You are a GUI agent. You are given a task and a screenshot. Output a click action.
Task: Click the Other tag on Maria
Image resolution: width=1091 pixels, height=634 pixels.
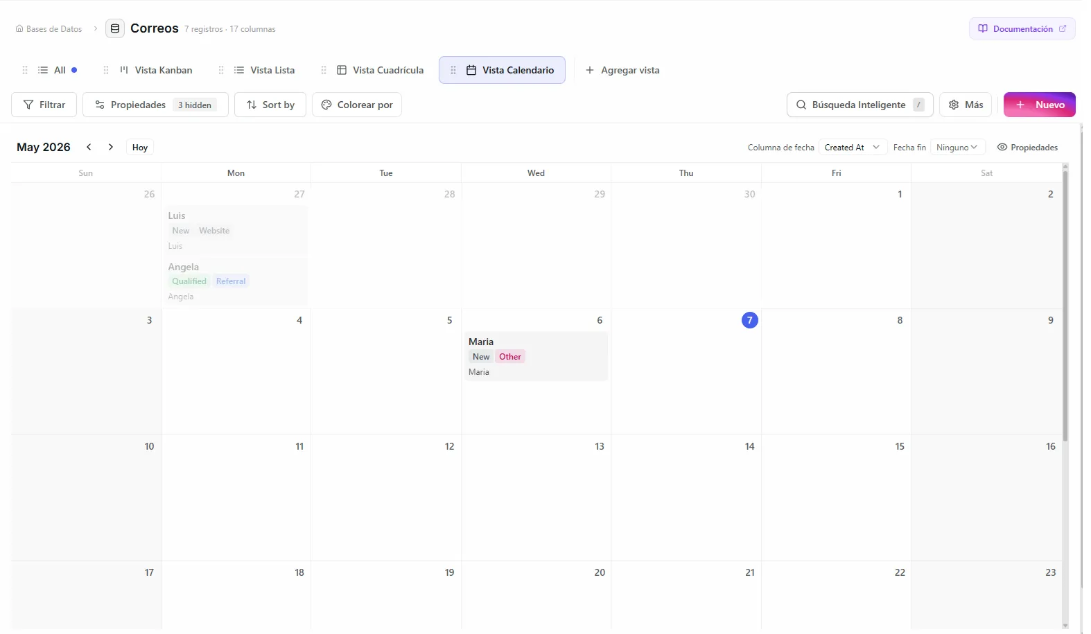click(x=510, y=357)
